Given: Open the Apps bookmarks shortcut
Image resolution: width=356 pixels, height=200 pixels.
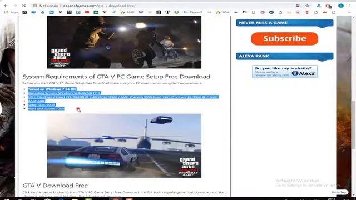Looking at the screenshot, I should coord(11,12).
